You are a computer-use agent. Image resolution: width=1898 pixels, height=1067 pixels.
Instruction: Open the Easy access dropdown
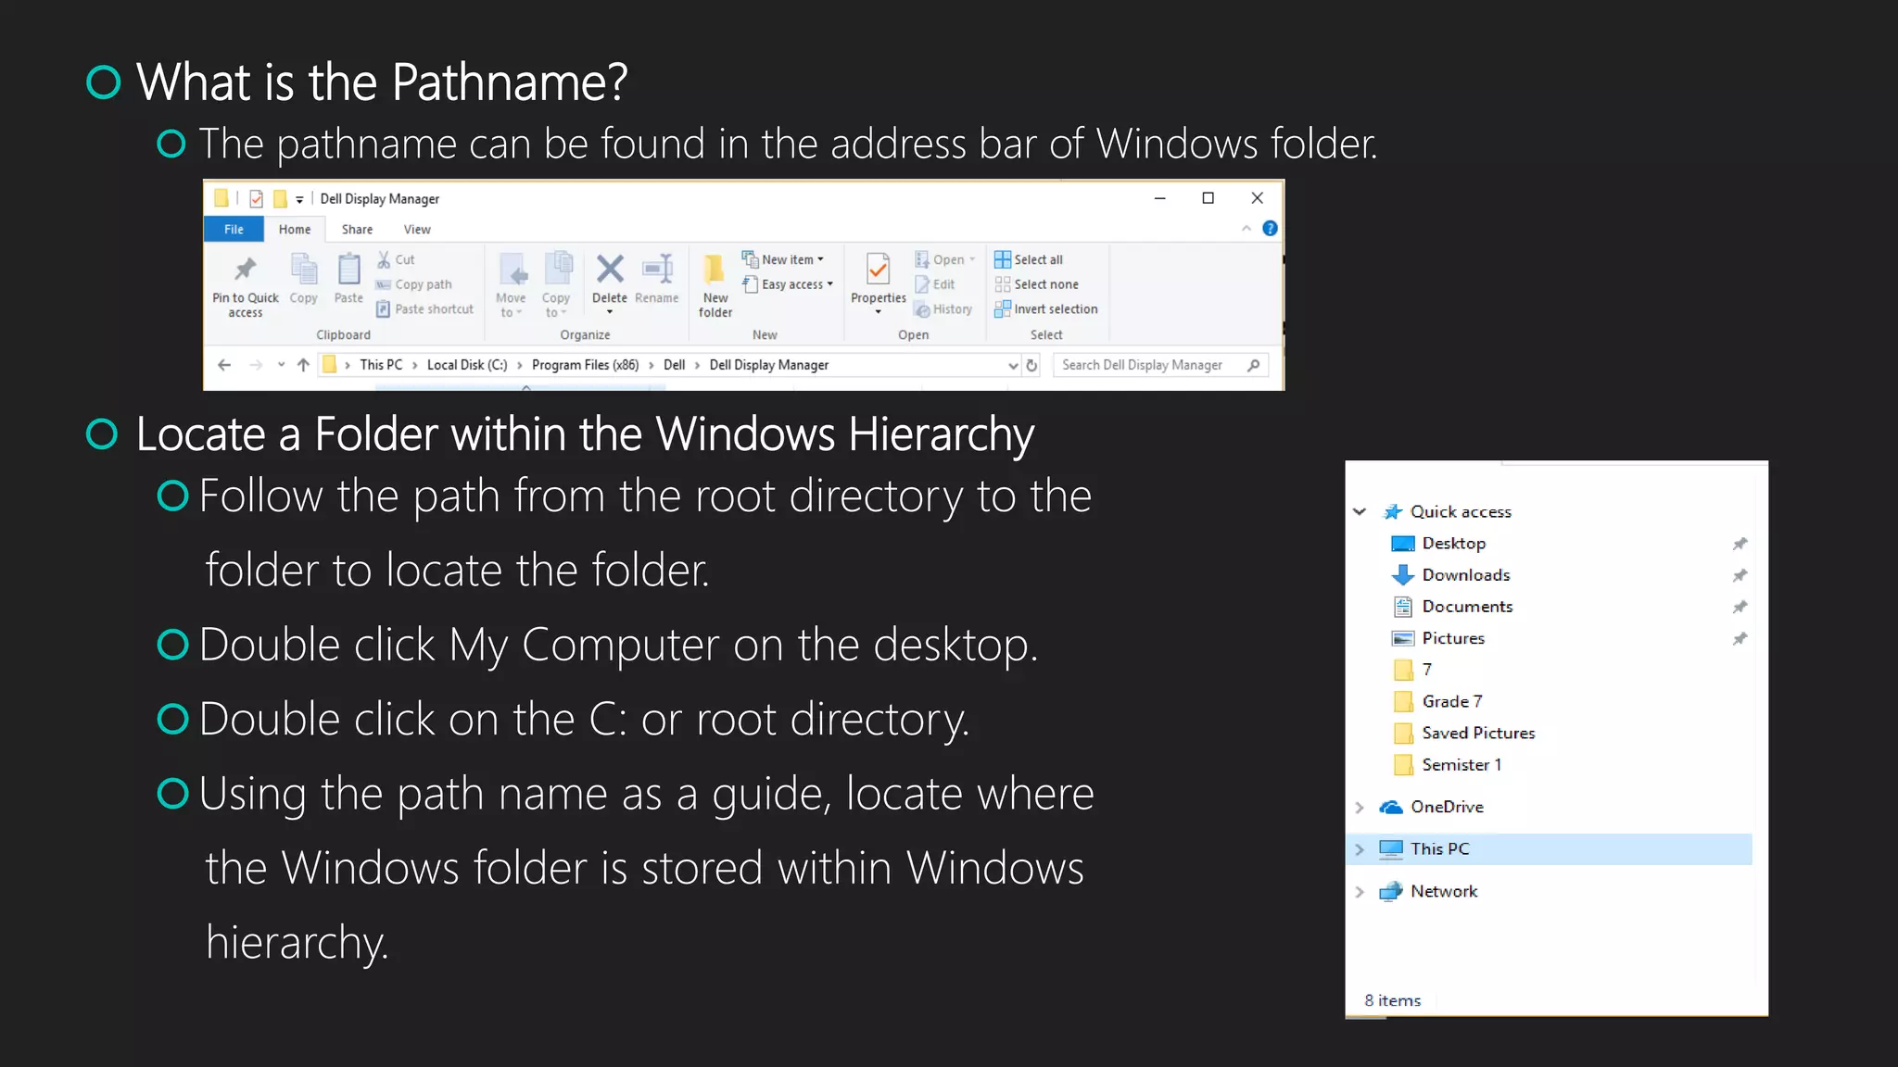(x=788, y=284)
